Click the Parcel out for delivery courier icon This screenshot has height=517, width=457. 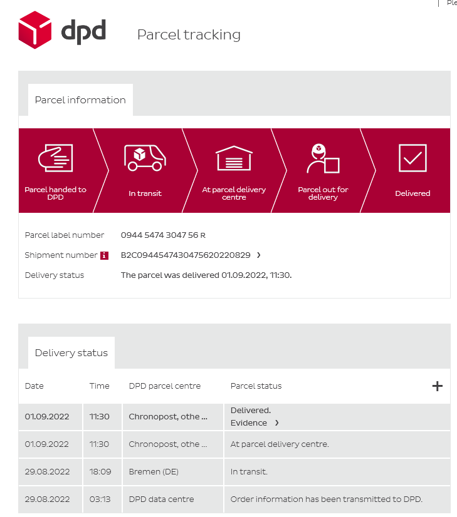(x=323, y=158)
